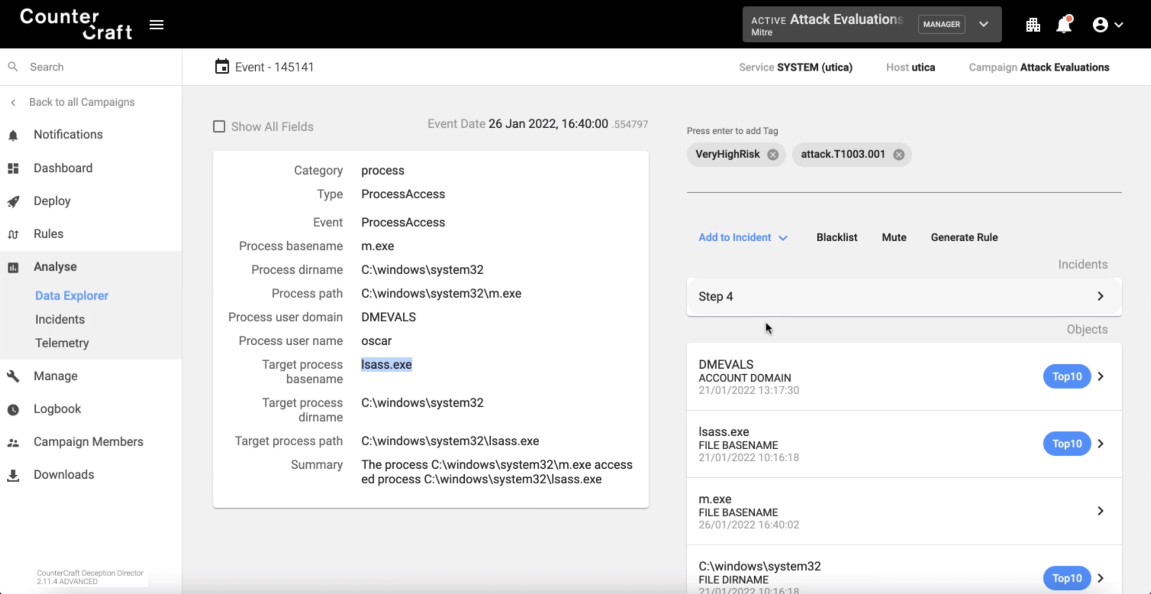
Task: Open the hamburger menu icon
Action: pyautogui.click(x=156, y=25)
